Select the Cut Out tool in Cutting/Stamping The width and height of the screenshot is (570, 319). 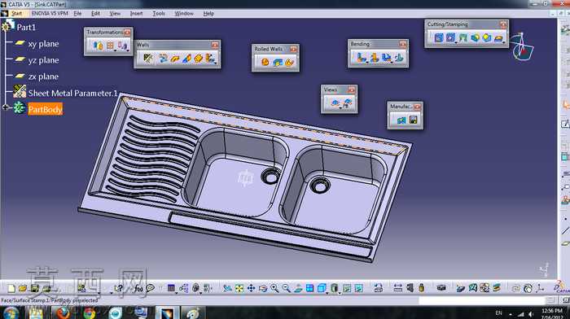click(439, 37)
